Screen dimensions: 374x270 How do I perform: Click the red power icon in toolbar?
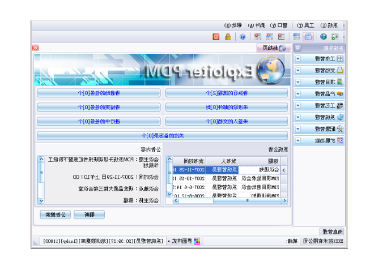tap(216, 37)
